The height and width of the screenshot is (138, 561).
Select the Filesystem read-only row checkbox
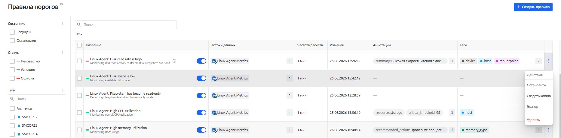click(x=79, y=95)
